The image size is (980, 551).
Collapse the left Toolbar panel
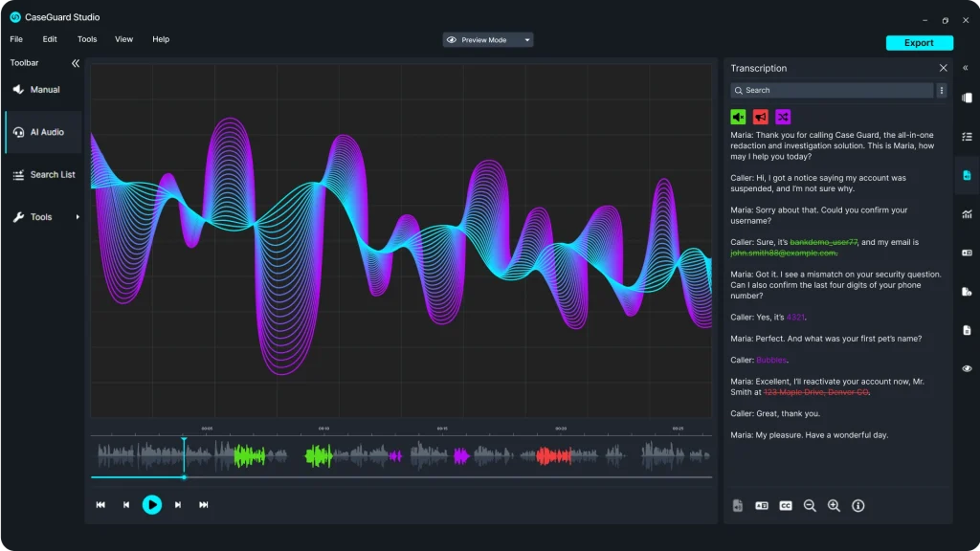(76, 63)
